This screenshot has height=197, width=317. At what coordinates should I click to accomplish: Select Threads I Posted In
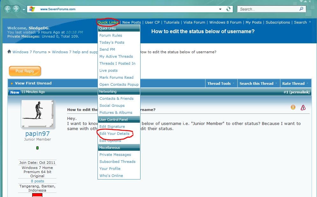coord(117,63)
